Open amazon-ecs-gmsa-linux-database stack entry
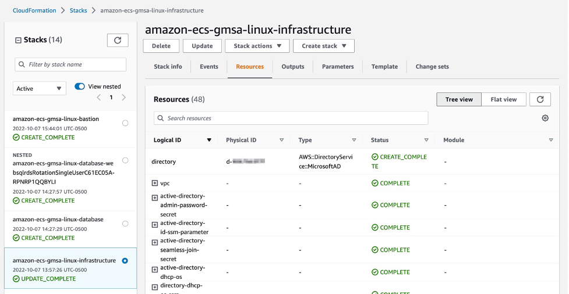This screenshot has width=569, height=294. [x=58, y=220]
